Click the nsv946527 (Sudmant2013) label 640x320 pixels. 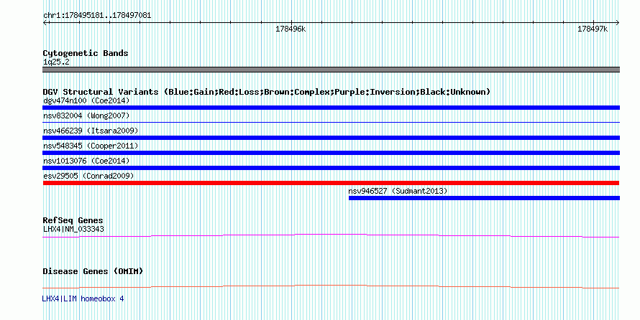point(398,191)
